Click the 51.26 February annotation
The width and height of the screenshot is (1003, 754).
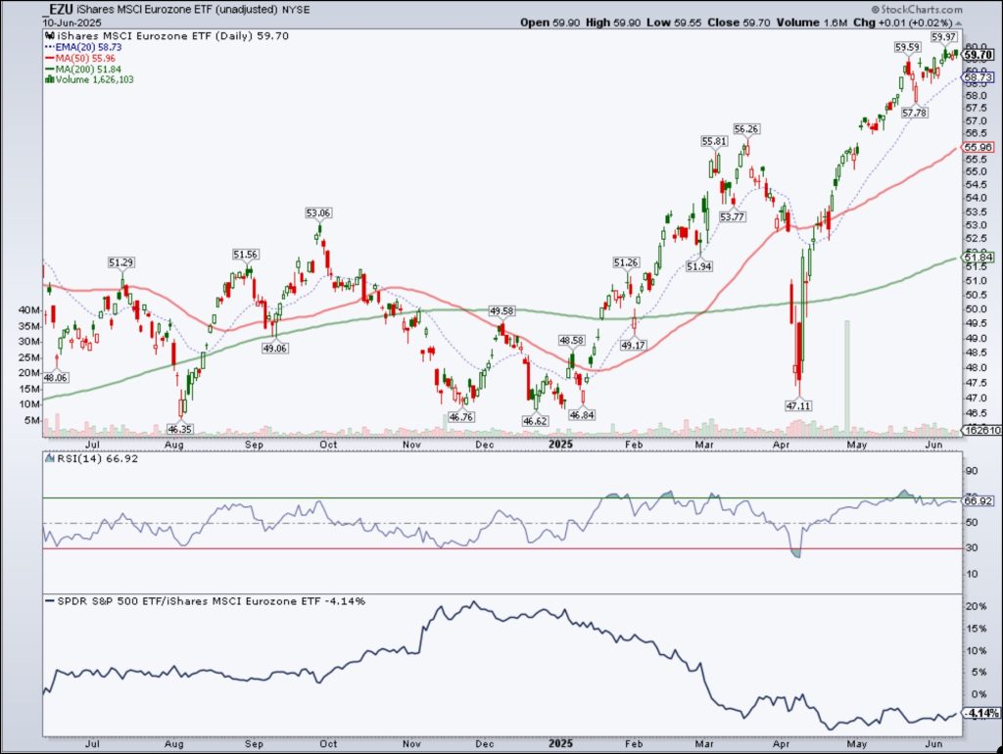coord(626,262)
